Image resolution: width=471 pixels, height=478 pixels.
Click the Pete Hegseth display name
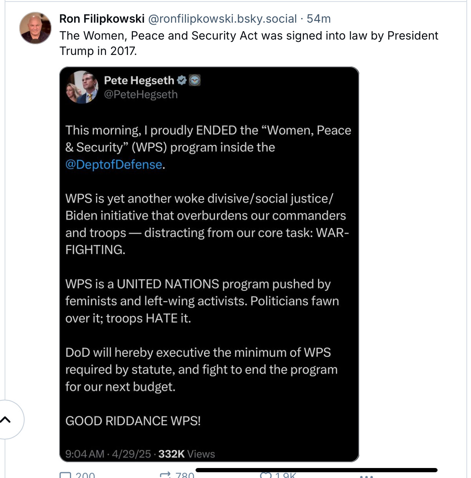pyautogui.click(x=139, y=80)
